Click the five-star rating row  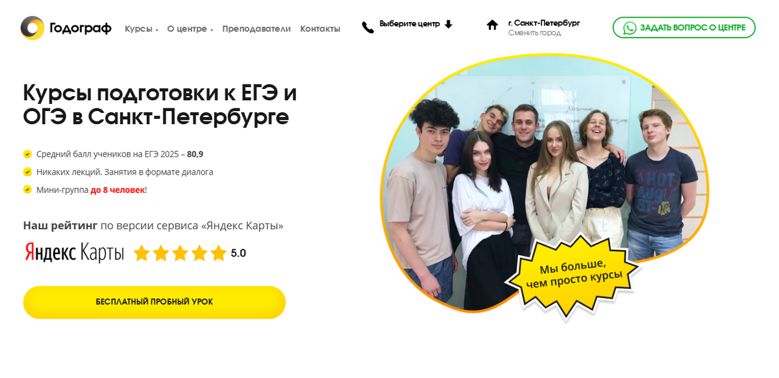coord(180,253)
